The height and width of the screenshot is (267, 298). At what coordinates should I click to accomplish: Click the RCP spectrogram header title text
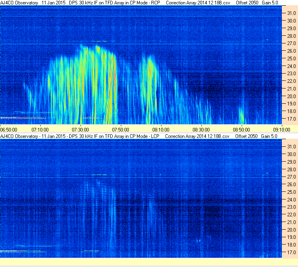click(81, 3)
